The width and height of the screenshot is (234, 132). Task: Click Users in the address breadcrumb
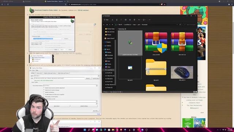[135, 25]
